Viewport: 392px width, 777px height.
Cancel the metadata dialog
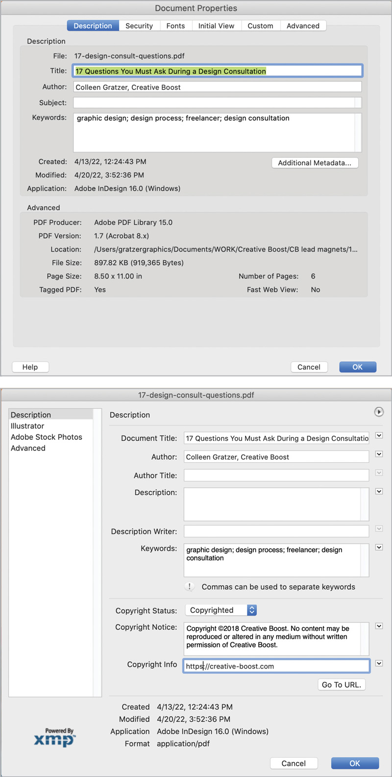[x=294, y=763]
